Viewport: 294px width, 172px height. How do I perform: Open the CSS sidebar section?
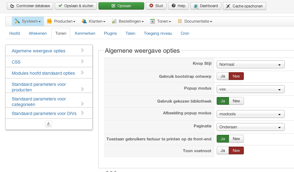pyautogui.click(x=16, y=62)
